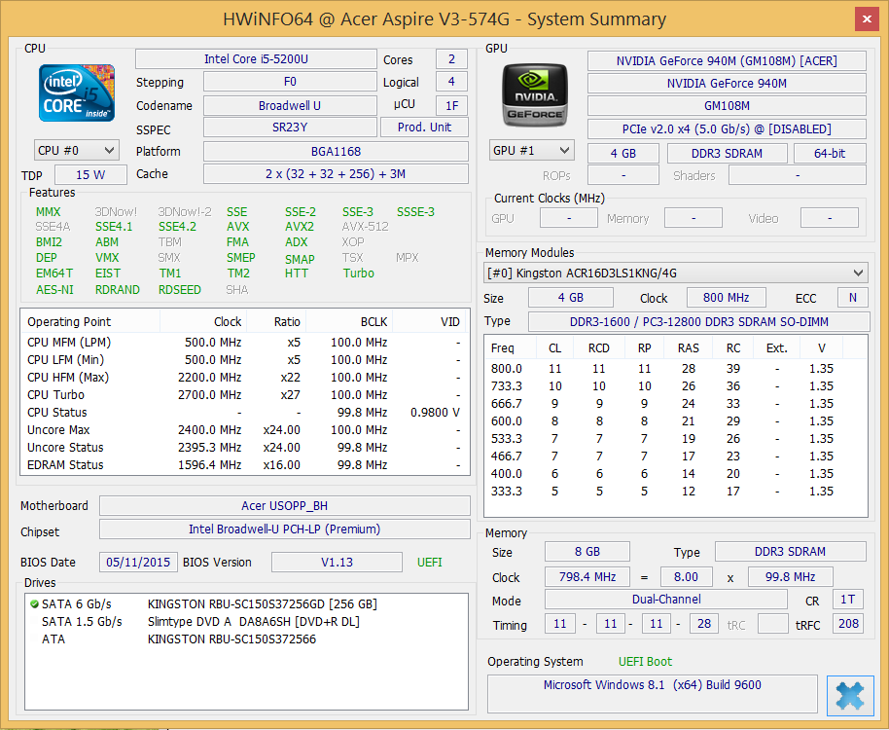Click the 15 W TDP value
Image resolution: width=889 pixels, height=730 pixels.
[x=90, y=174]
